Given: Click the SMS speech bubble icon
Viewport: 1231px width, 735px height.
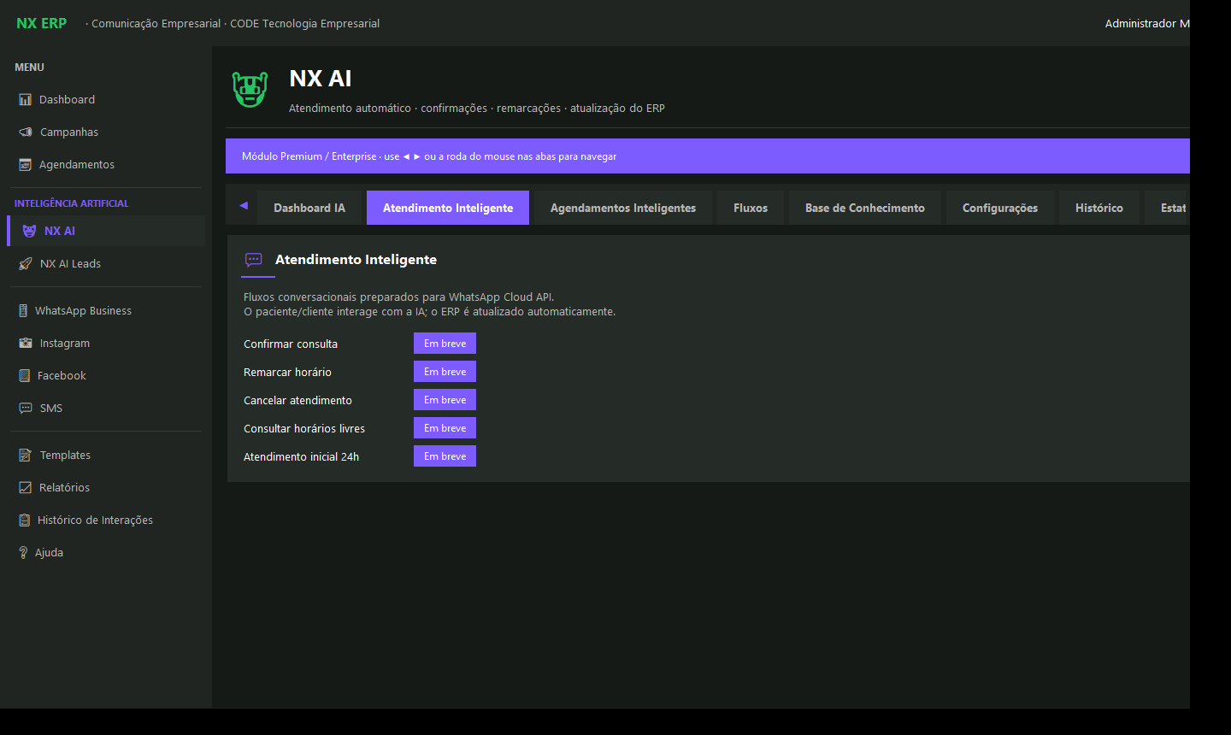Looking at the screenshot, I should (x=26, y=409).
